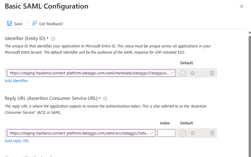Delete the Identifier entry with trash icon
This screenshot has width=251, height=157.
(x=212, y=73)
